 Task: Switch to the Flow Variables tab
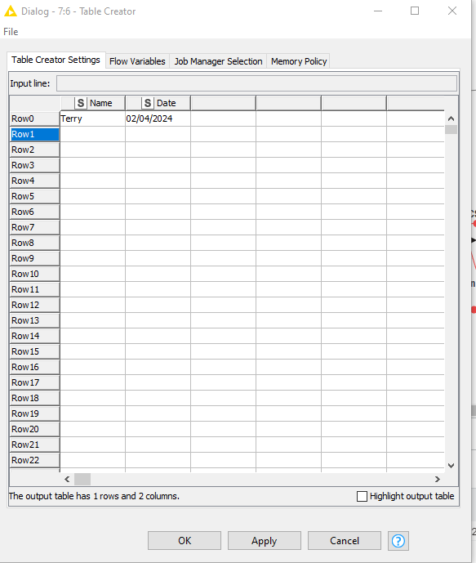137,61
